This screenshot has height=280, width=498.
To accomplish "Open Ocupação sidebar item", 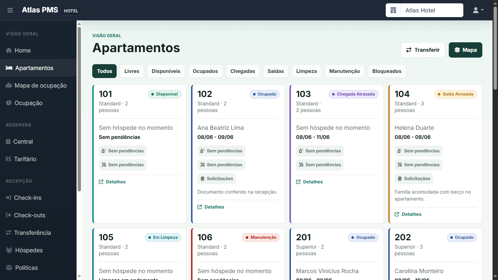I will pyautogui.click(x=38, y=103).
